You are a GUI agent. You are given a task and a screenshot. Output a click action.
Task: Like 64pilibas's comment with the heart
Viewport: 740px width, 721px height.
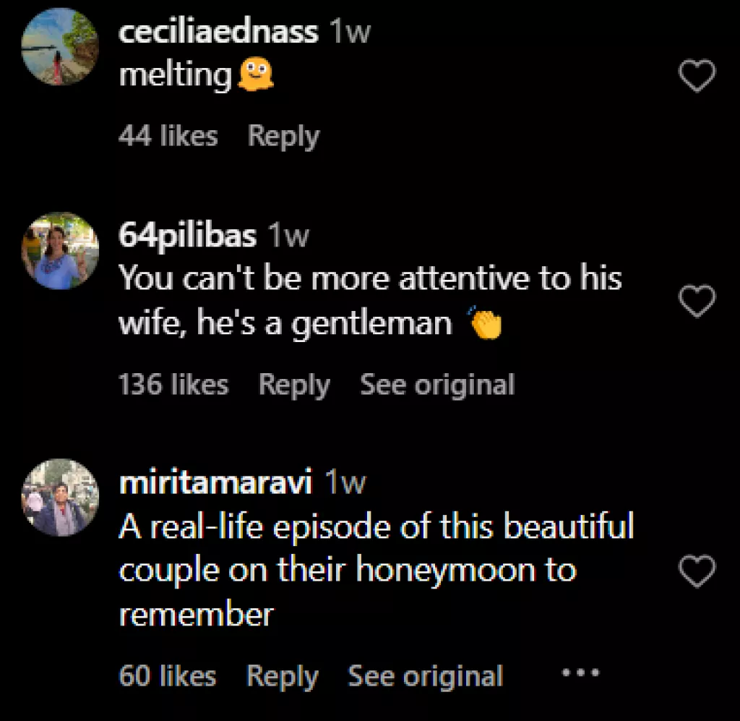(697, 301)
